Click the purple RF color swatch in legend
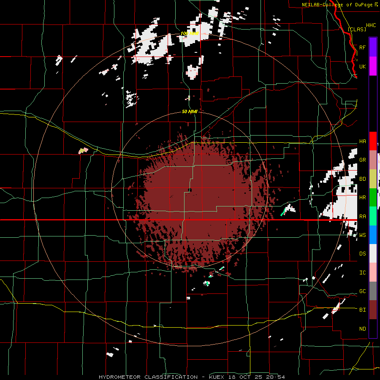This screenshot has width=380, height=380. [x=373, y=47]
